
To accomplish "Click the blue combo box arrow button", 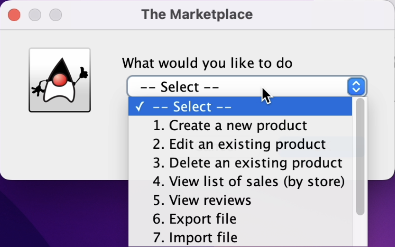I will [x=356, y=87].
